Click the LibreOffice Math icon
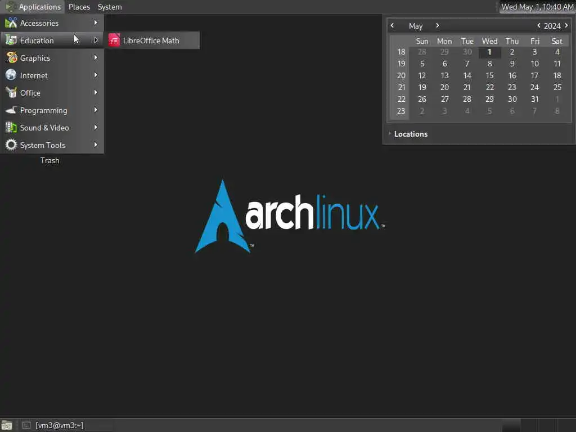The height and width of the screenshot is (432, 576). [x=114, y=40]
